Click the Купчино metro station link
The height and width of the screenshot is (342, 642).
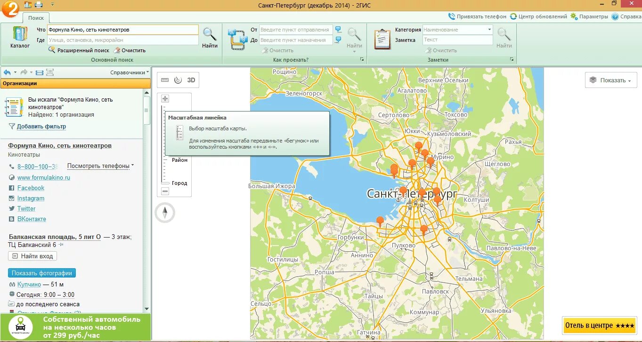coord(29,285)
